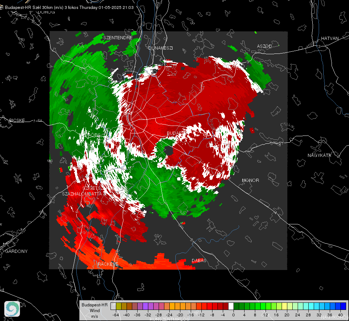
Task: Click legend value -8
Action: click(212, 315)
